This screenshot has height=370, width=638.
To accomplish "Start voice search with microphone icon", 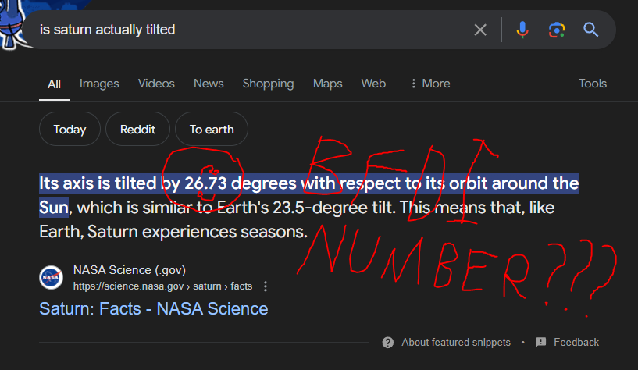I will tap(522, 30).
